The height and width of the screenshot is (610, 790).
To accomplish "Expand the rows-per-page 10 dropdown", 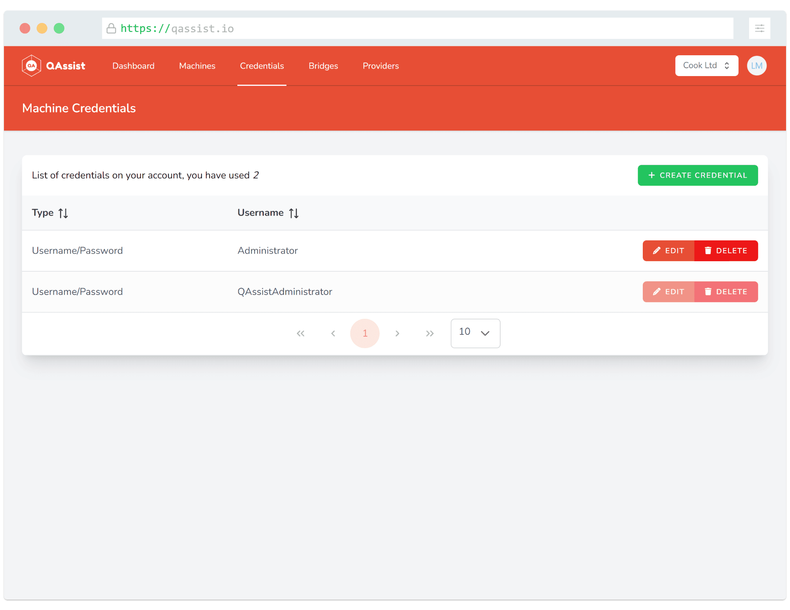I will [475, 333].
